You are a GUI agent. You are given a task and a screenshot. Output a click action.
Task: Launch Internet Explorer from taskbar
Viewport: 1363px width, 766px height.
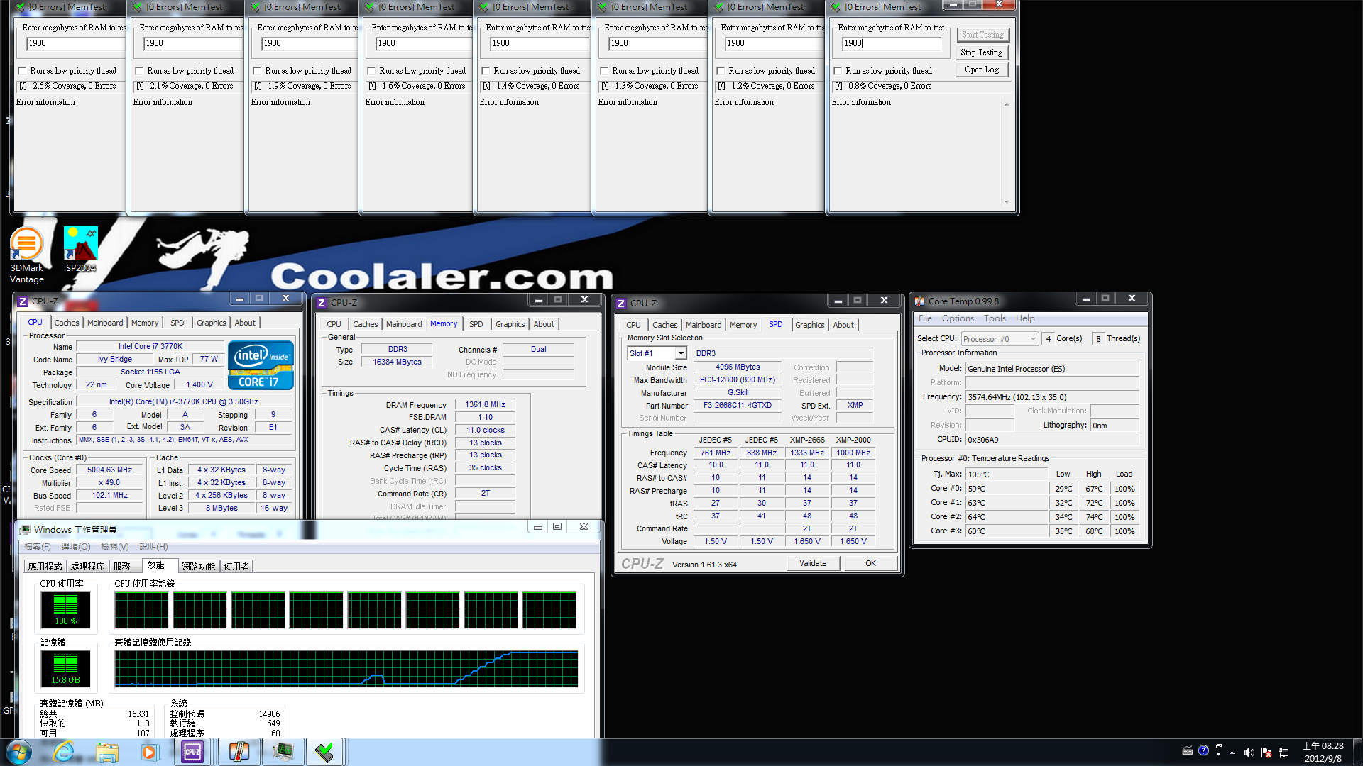64,752
